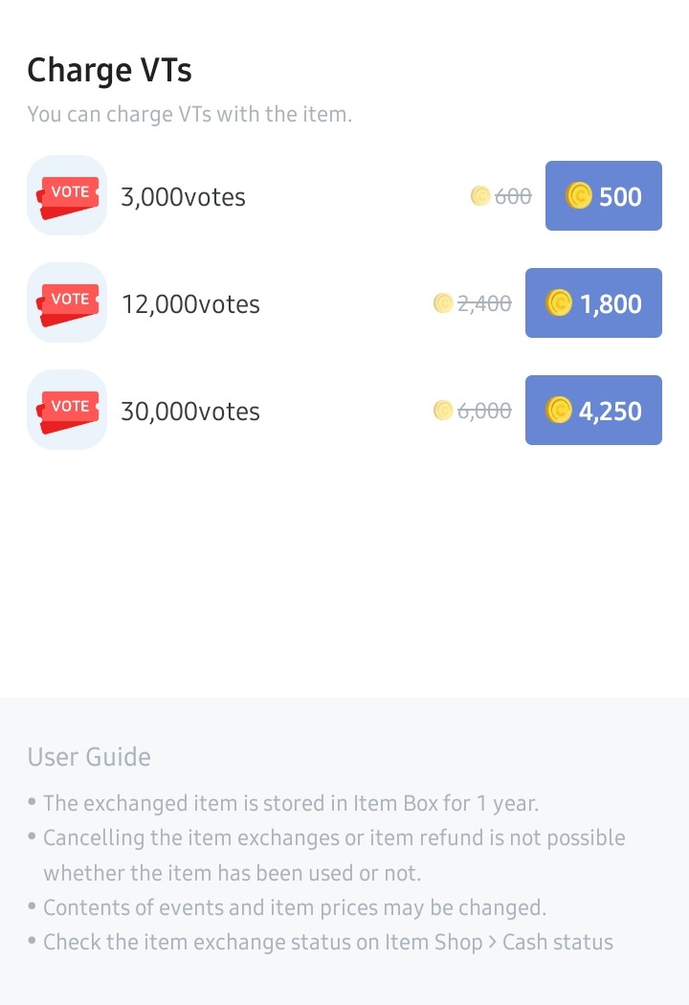Click the gold coin in the 1,800 button

coord(559,303)
